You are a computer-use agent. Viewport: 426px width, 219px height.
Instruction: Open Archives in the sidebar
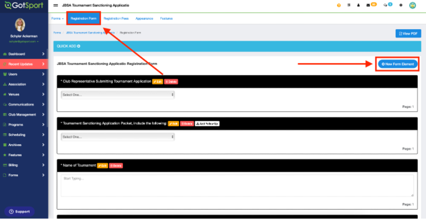24,145
